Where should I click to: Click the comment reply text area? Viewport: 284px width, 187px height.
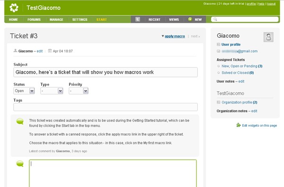tap(113, 173)
